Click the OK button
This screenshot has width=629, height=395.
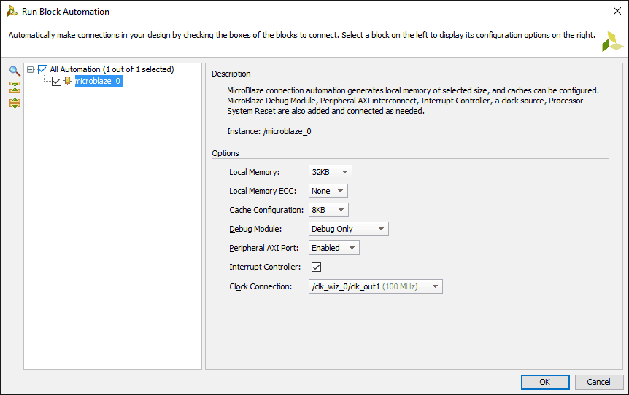point(544,382)
